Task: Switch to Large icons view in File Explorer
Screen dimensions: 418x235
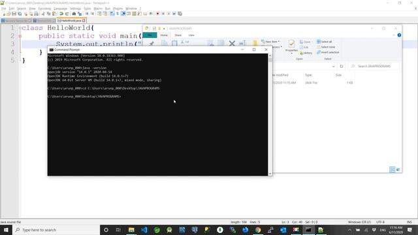Action: [x=398, y=170]
